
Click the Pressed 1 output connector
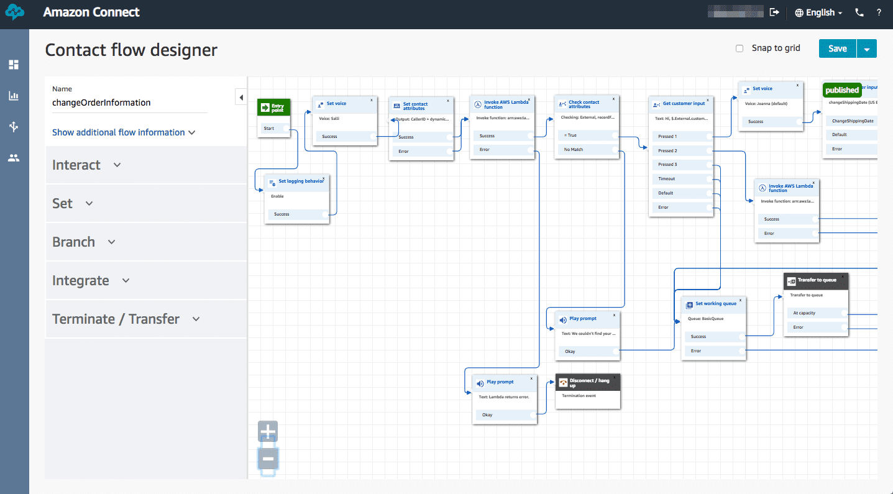(708, 136)
